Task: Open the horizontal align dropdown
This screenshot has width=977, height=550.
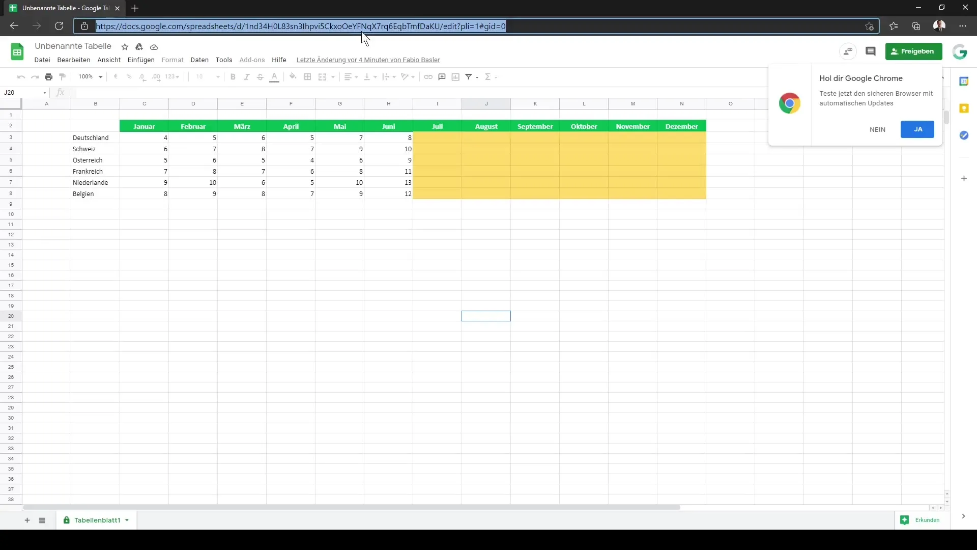Action: click(x=351, y=77)
